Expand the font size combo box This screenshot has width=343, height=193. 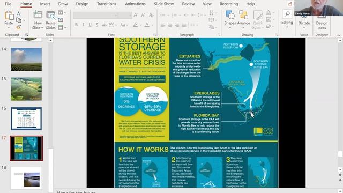click(130, 15)
